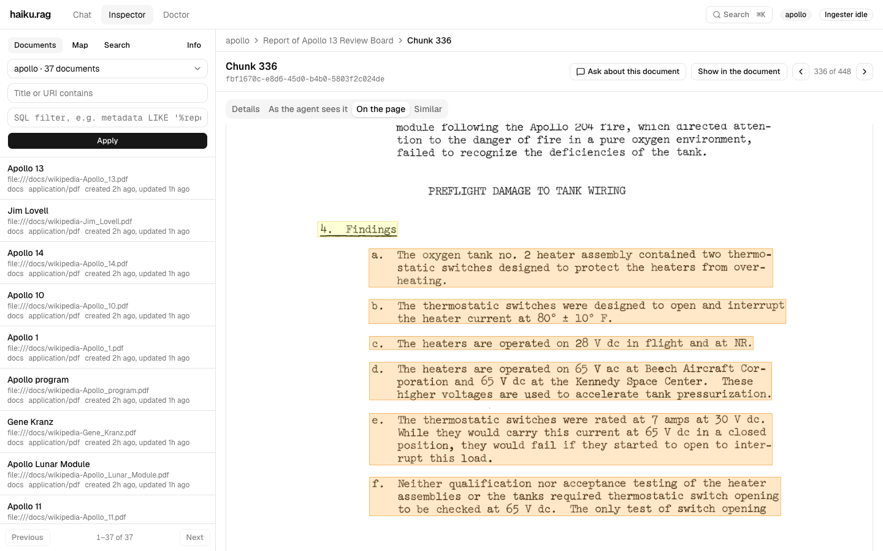Open the Apollo 11 document
883x551 pixels.
[107, 509]
